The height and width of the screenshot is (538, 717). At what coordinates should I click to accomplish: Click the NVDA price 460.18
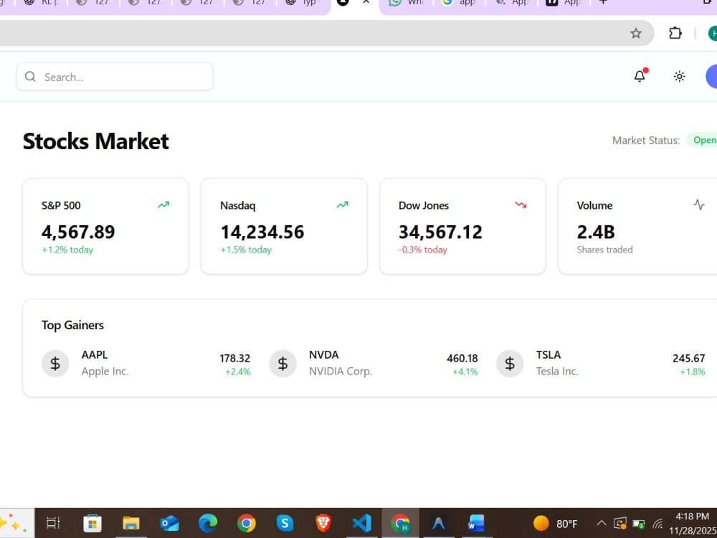point(462,358)
